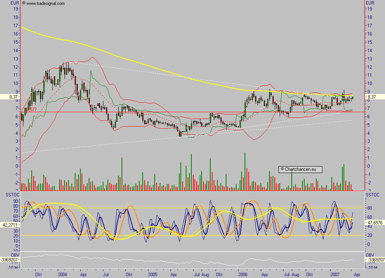The height and width of the screenshot is (278, 385).
Task: Click the 2006 label on time axis
Action: coord(243,275)
